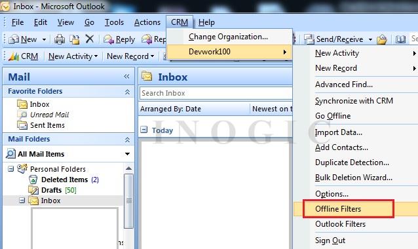
Task: Open the File menu
Action: point(18,22)
